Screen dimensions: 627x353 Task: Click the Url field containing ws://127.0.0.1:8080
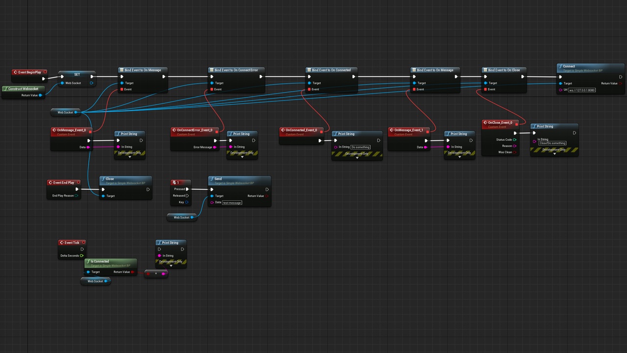(582, 90)
